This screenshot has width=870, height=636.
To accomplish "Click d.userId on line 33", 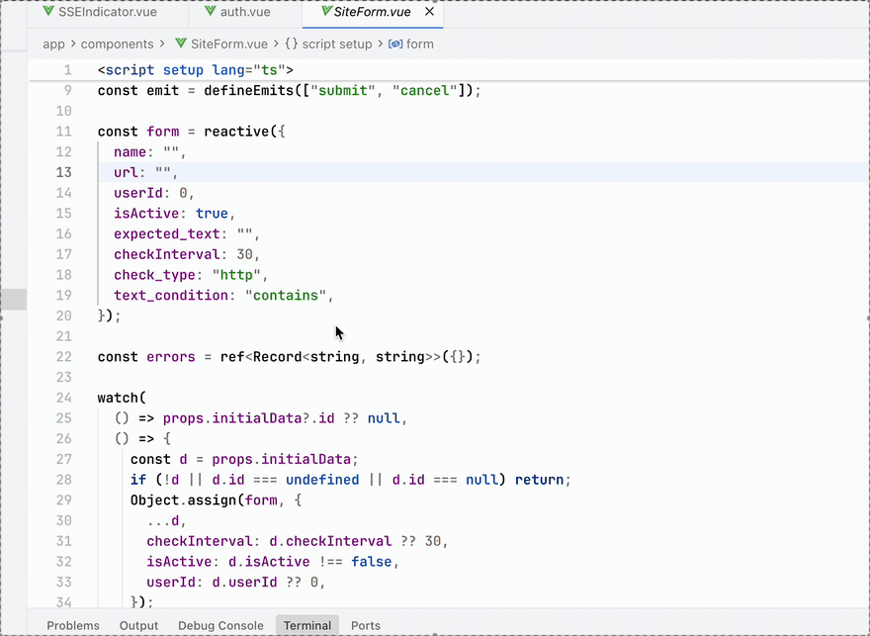I will pyautogui.click(x=245, y=583).
